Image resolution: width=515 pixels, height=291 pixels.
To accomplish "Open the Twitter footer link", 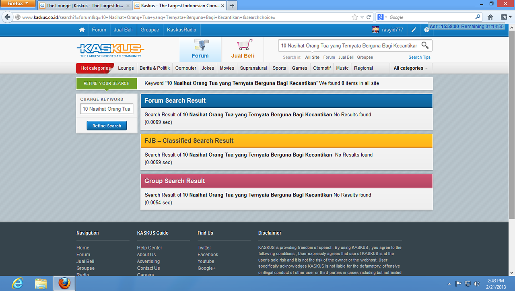I will [x=204, y=248].
